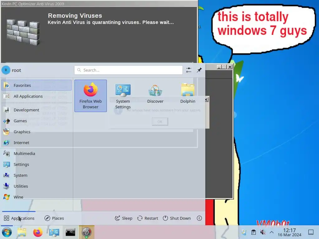This screenshot has width=319, height=239.
Task: Switch to the Applications tab
Action: point(19,218)
